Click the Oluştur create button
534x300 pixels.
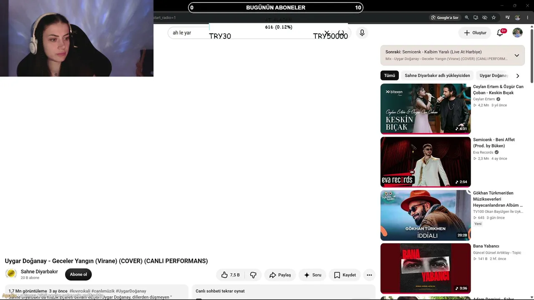pos(475,32)
